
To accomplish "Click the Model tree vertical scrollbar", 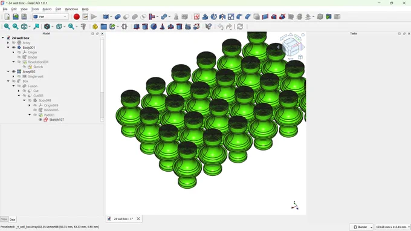I will coord(102,79).
